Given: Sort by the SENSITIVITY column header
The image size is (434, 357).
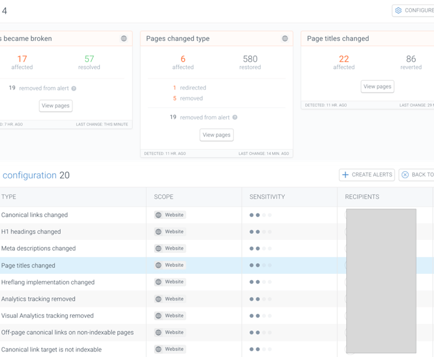Looking at the screenshot, I should [x=267, y=197].
